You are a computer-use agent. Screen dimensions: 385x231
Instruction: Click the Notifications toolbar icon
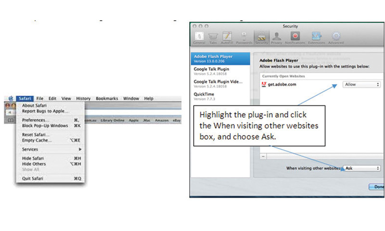pos(295,38)
